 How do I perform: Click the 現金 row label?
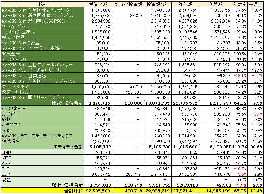pyautogui.click(x=43, y=180)
